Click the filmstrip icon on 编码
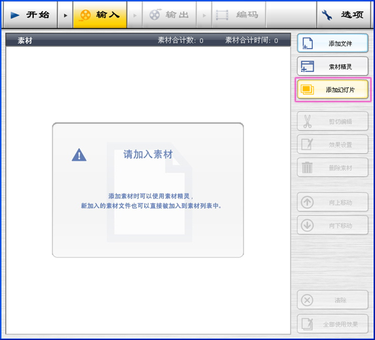375x340 pixels. click(x=222, y=15)
